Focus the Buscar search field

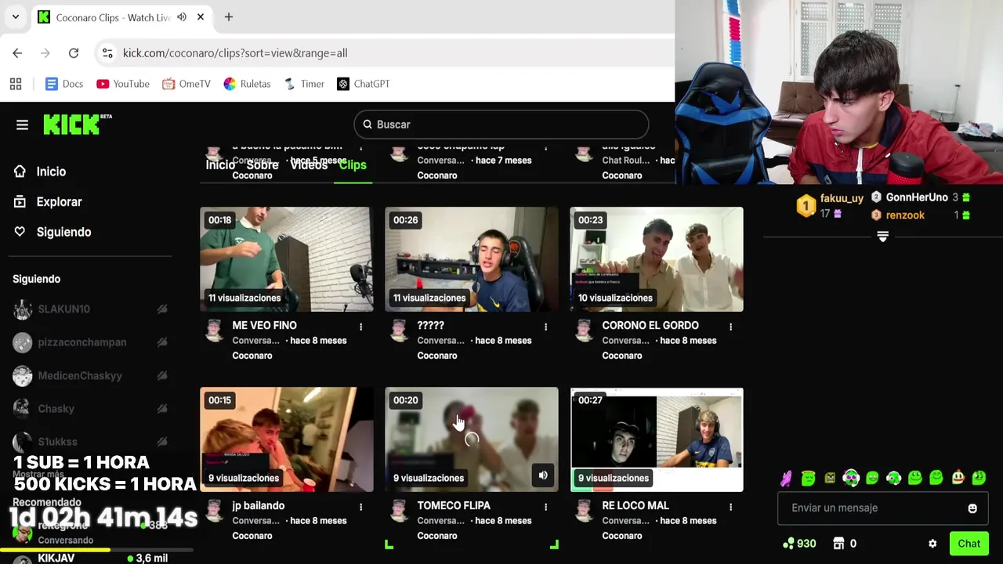tap(501, 125)
